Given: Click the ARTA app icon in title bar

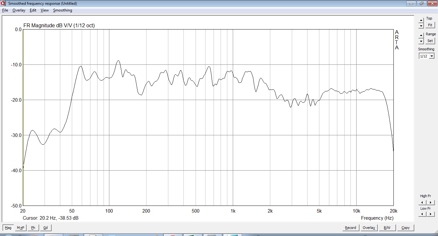Looking at the screenshot, I should pyautogui.click(x=4, y=4).
